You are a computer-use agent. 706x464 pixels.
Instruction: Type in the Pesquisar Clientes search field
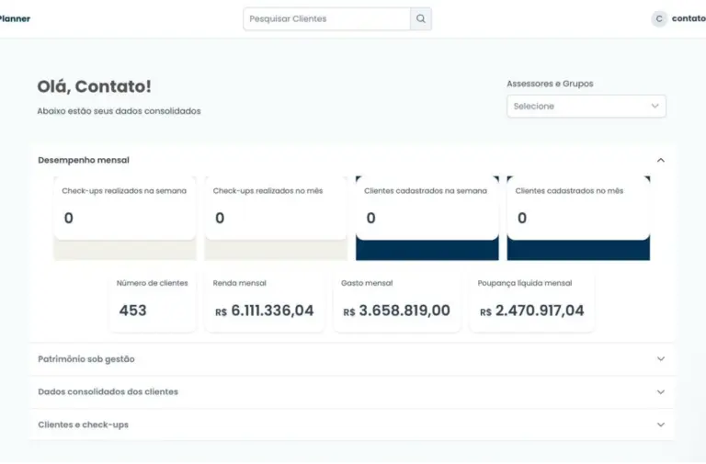click(326, 18)
